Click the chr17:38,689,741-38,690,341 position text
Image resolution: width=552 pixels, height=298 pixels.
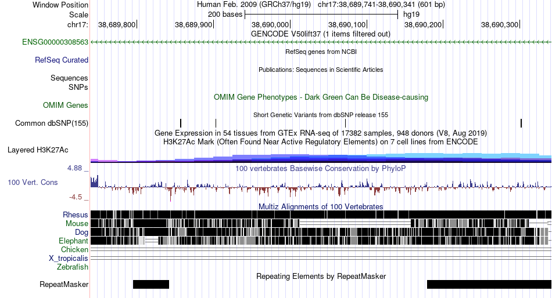[x=381, y=5]
